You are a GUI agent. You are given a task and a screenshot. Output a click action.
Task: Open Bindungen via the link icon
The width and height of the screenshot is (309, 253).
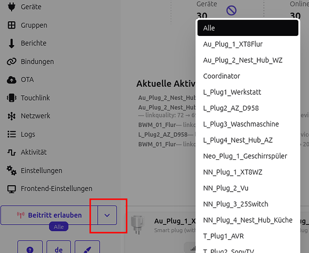12,61
